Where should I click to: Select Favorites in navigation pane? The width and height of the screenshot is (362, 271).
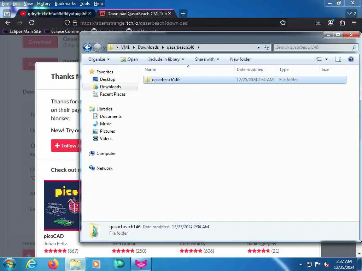click(105, 72)
